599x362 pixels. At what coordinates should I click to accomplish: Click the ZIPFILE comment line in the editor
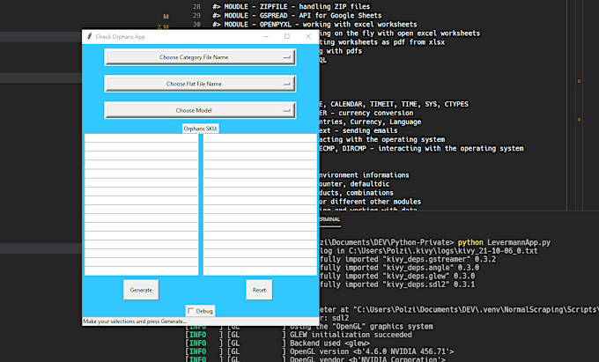(291, 6)
